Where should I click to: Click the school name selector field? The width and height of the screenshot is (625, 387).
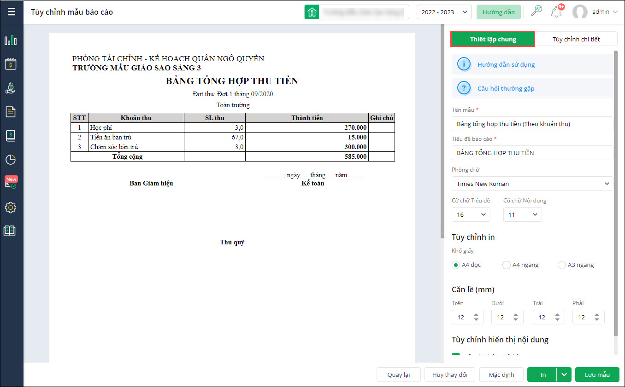[364, 12]
